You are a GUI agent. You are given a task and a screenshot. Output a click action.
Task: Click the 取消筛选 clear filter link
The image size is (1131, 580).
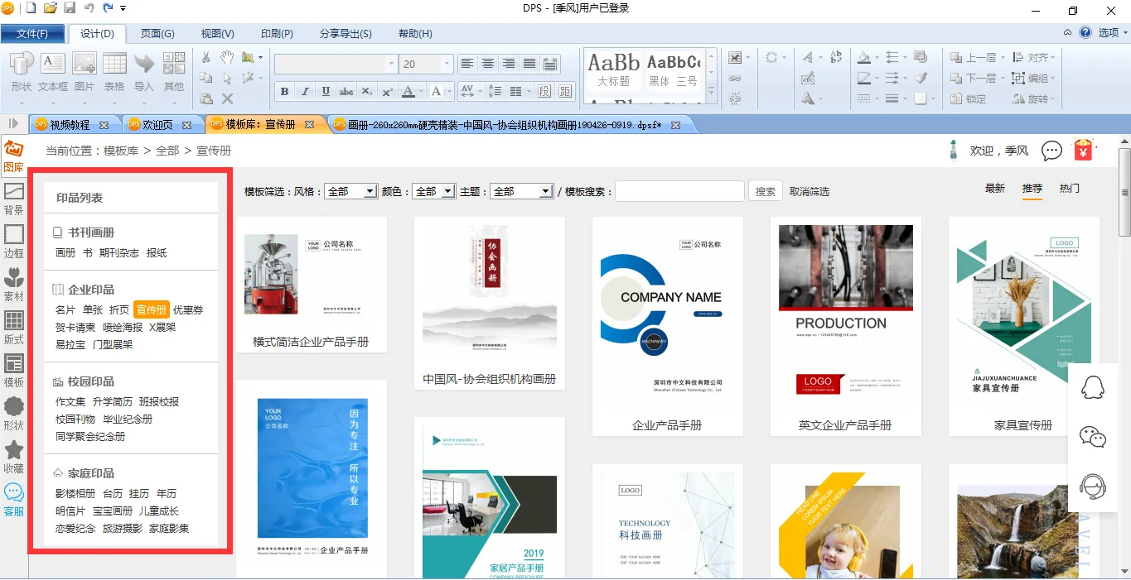coord(810,191)
